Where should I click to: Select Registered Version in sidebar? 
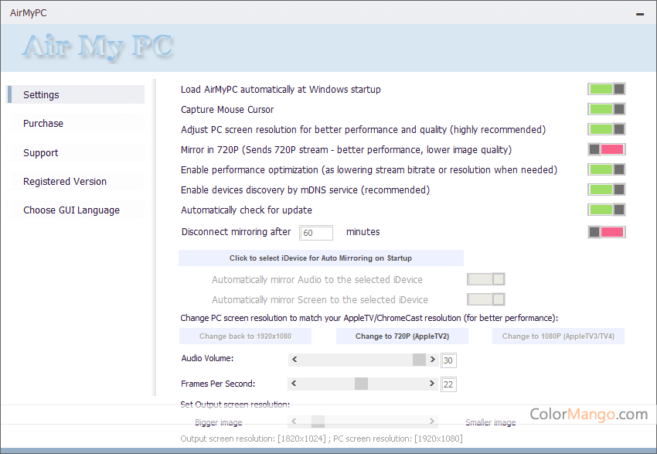77,182
